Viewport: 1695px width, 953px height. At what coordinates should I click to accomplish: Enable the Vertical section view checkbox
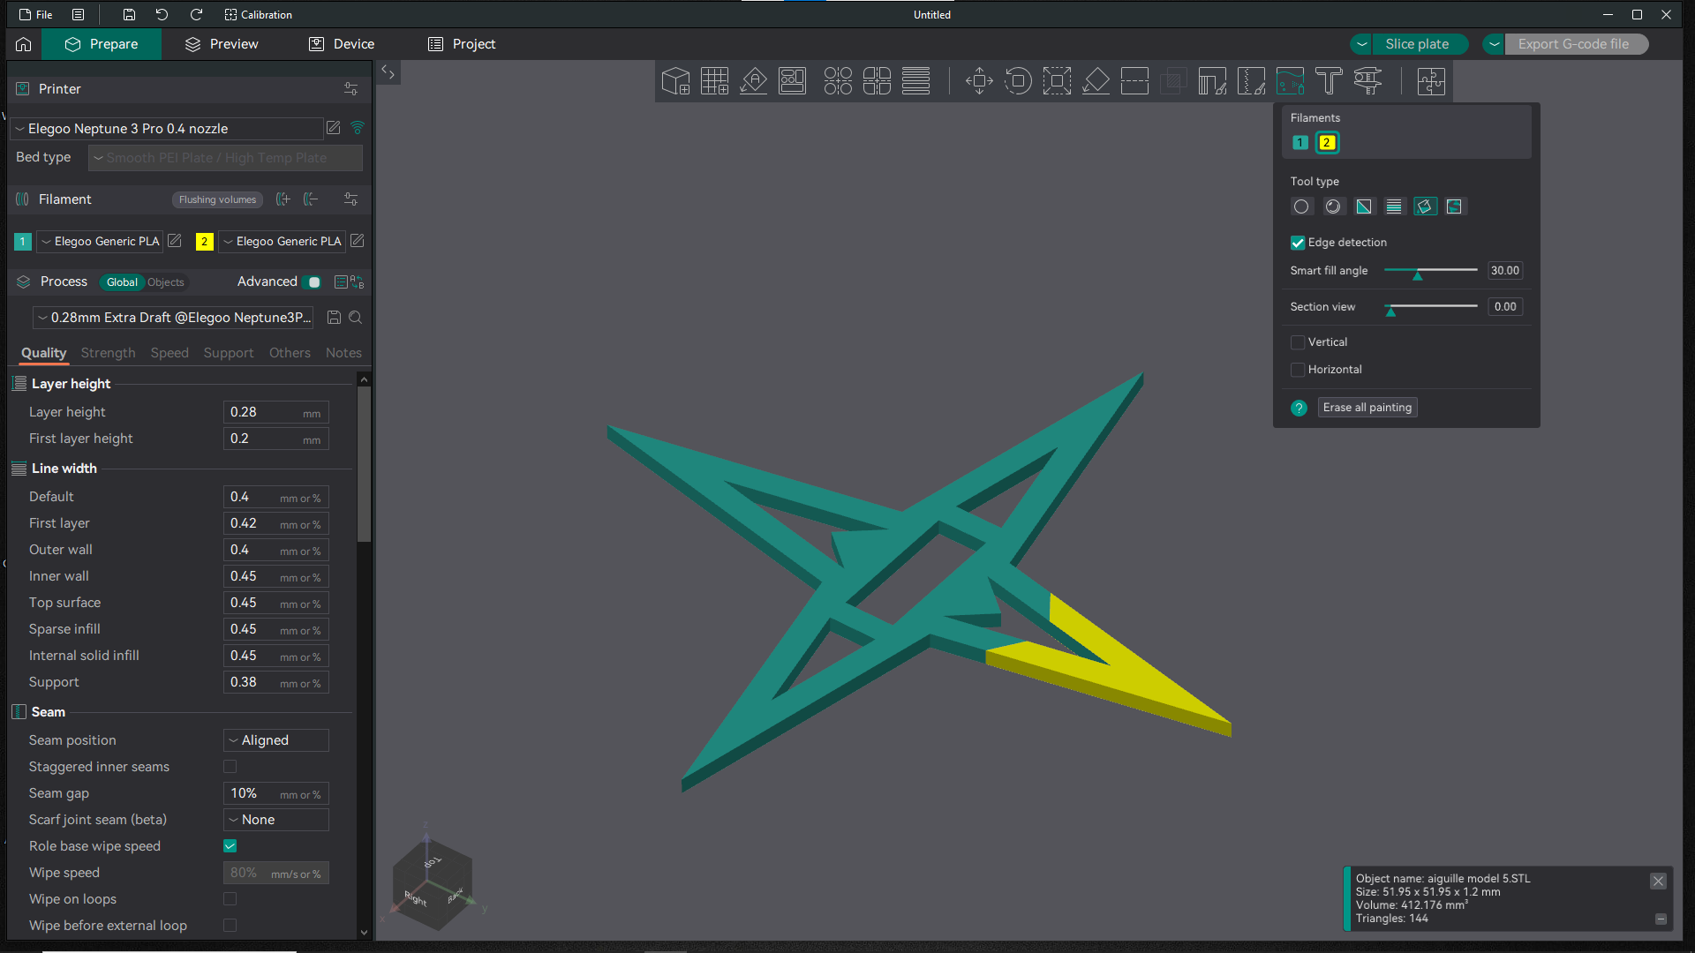pyautogui.click(x=1298, y=342)
